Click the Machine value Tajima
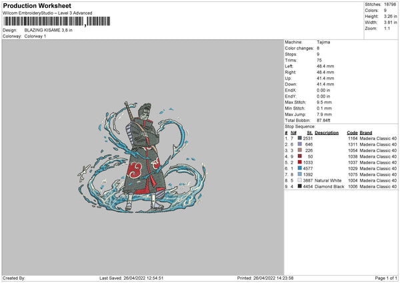The width and height of the screenshot is (400, 283). [323, 42]
